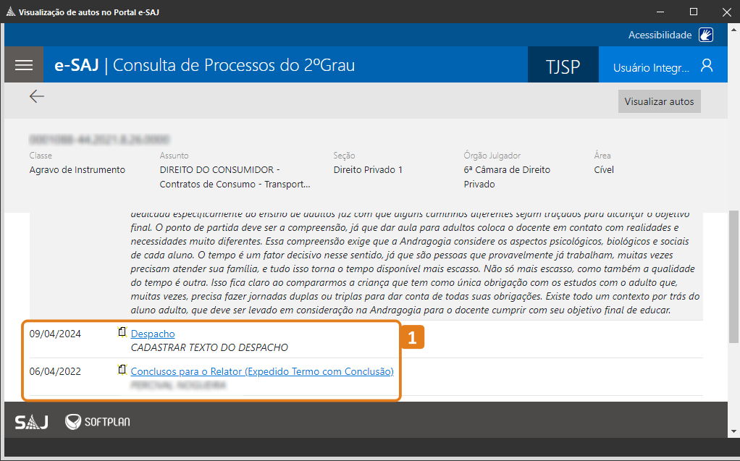Click the outer scrollbar up arrow
The width and height of the screenshot is (740, 461).
click(x=733, y=29)
